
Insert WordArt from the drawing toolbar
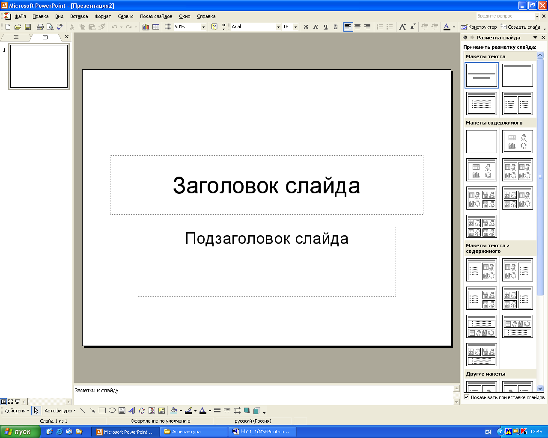[x=131, y=411]
